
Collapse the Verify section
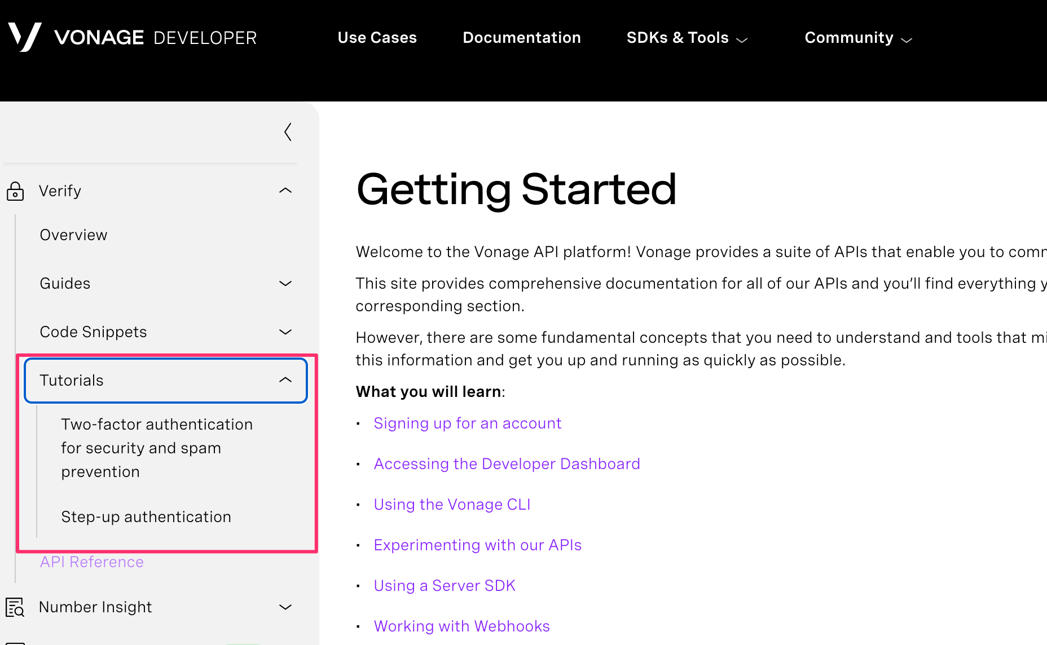click(x=285, y=190)
